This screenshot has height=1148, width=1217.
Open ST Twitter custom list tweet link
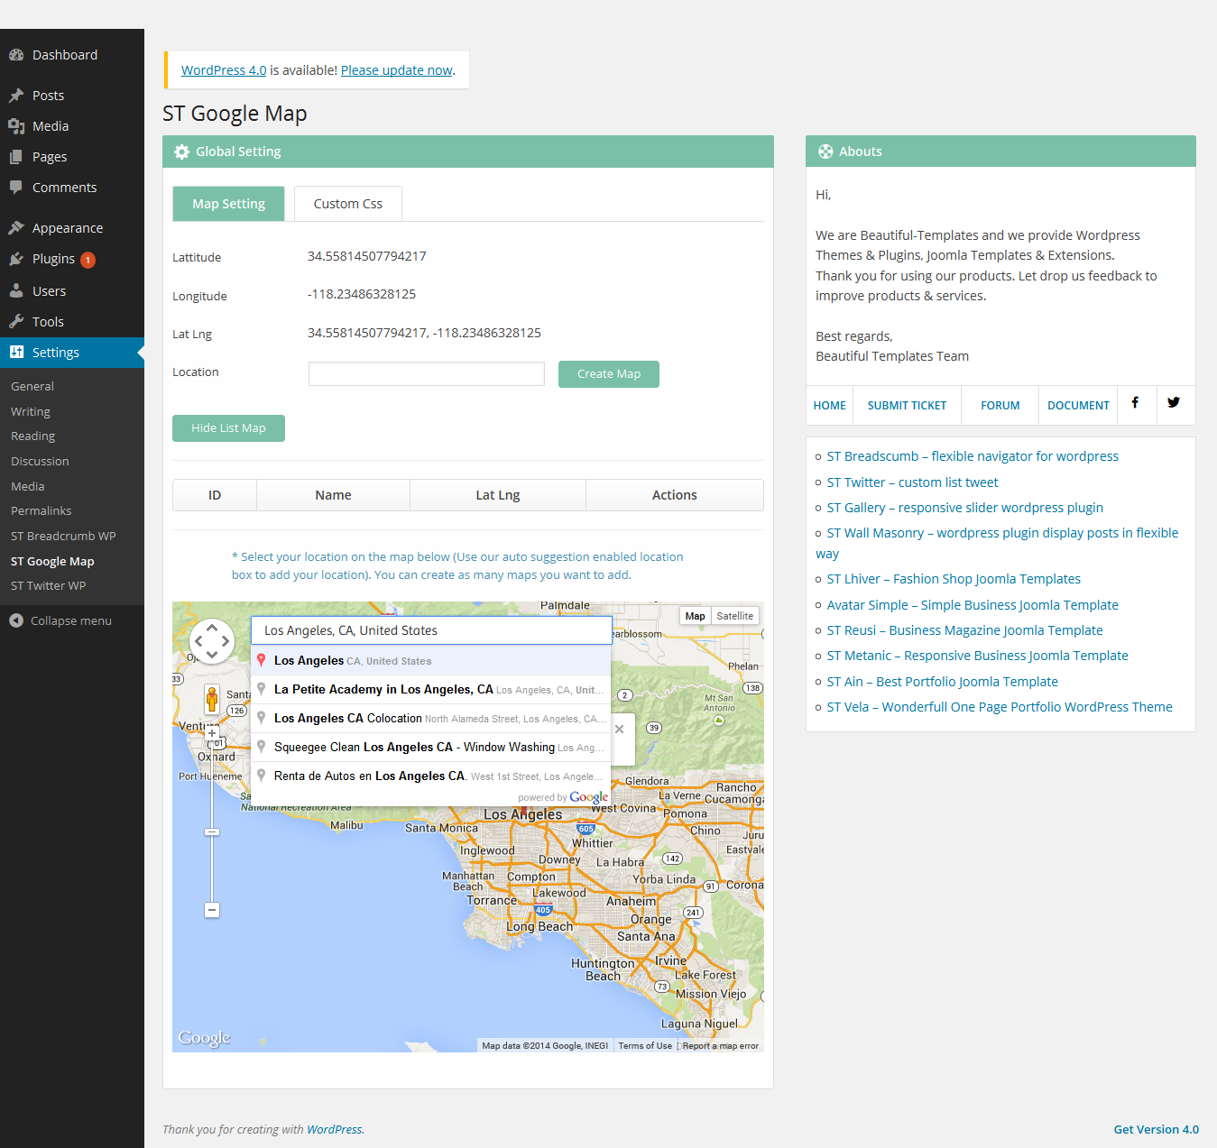click(913, 482)
